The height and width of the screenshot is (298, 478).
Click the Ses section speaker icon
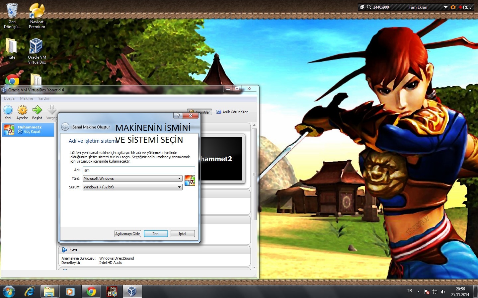click(64, 250)
